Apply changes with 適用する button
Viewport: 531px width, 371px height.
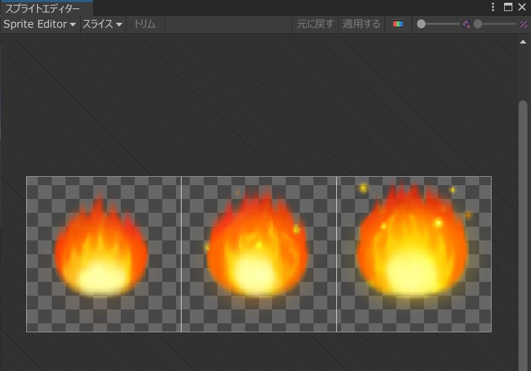(361, 24)
